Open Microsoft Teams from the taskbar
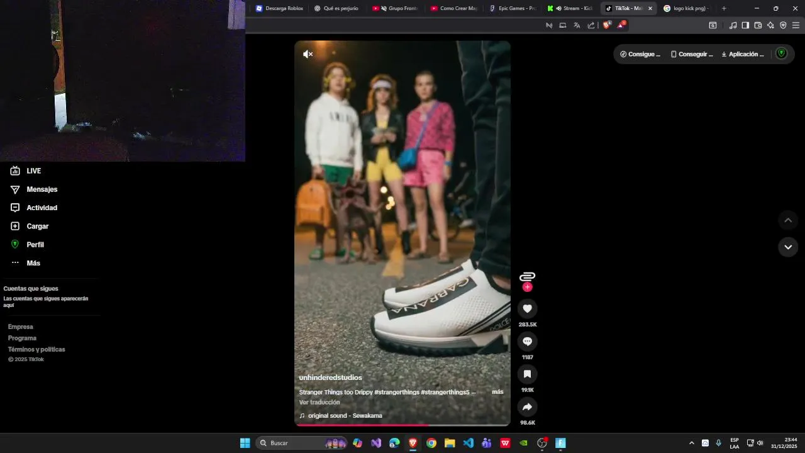This screenshot has width=805, height=453. tap(486, 443)
